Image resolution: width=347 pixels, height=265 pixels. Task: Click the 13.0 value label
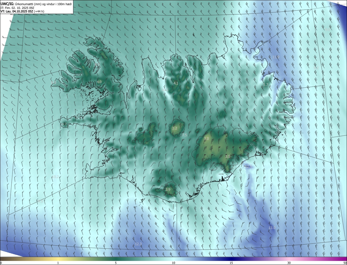(x=272, y=228)
